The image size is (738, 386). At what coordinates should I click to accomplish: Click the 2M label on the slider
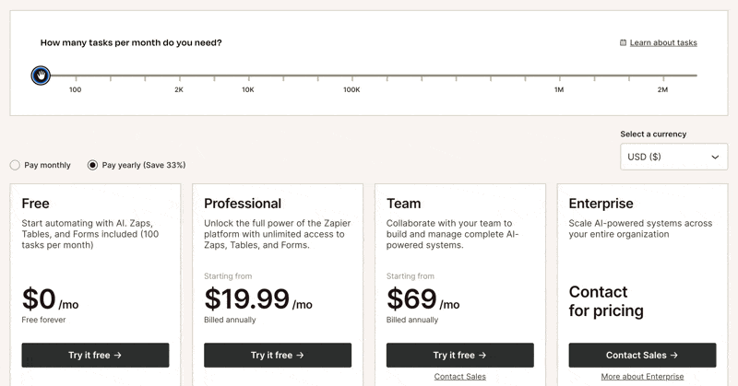[662, 89]
